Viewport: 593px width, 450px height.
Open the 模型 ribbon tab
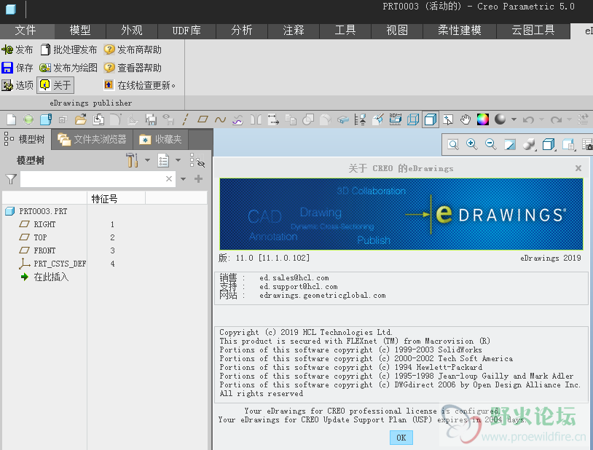(x=80, y=31)
